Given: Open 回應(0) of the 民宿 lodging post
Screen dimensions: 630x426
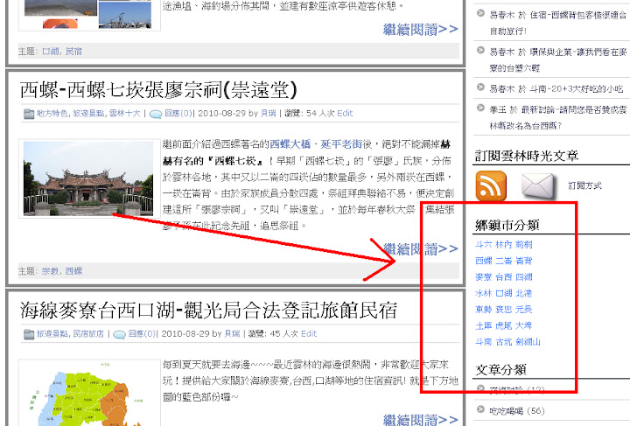Looking at the screenshot, I should click(x=143, y=333).
